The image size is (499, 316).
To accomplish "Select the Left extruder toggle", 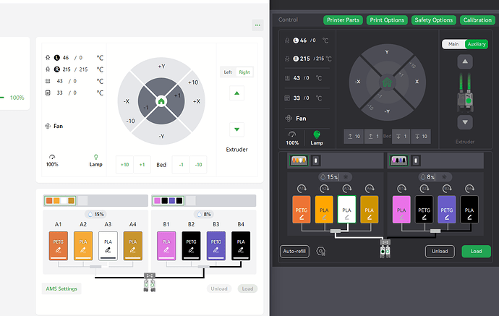I will pyautogui.click(x=228, y=72).
